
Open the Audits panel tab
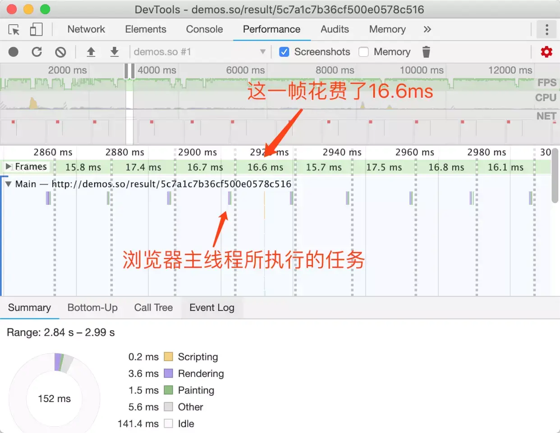tap(335, 29)
